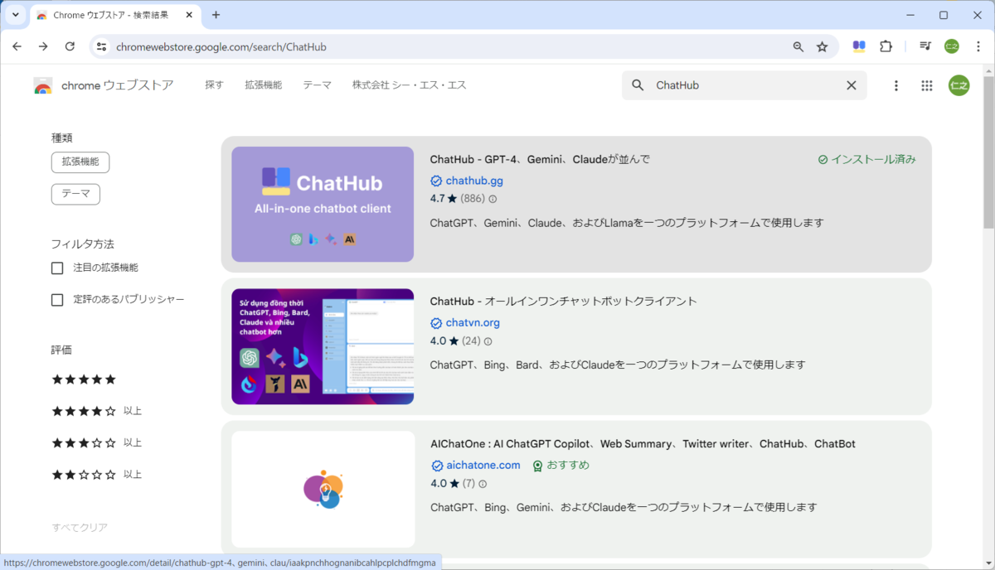Go back to the previous page
This screenshot has width=995, height=570.
[17, 47]
